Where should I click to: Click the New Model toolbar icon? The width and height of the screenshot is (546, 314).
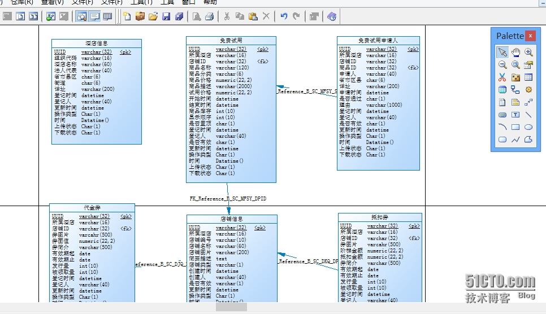tap(127, 16)
